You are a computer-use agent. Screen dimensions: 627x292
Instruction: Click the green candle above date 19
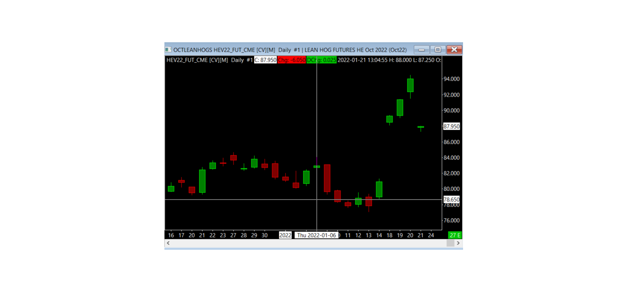tap(400, 107)
